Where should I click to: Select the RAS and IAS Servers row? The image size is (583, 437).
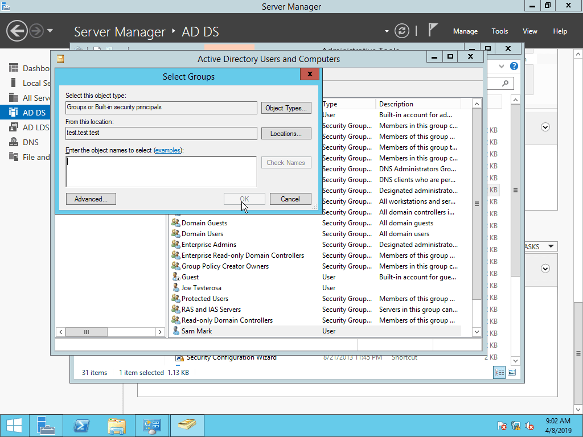[x=316, y=309]
